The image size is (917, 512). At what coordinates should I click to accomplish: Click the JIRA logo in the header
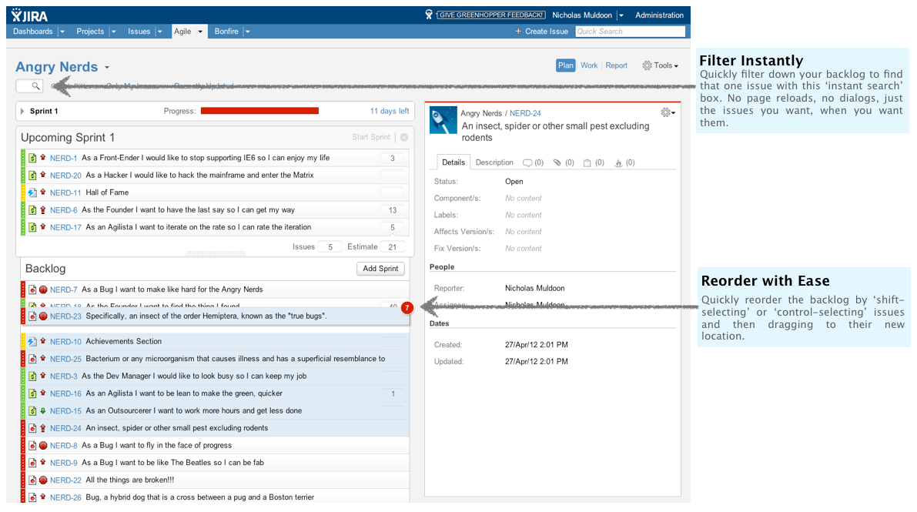[x=31, y=15]
